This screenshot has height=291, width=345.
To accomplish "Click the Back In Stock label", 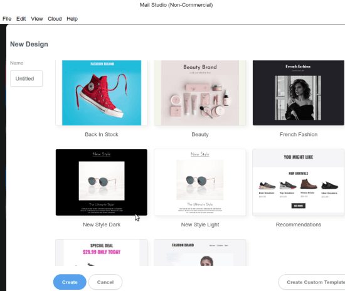I will (102, 134).
